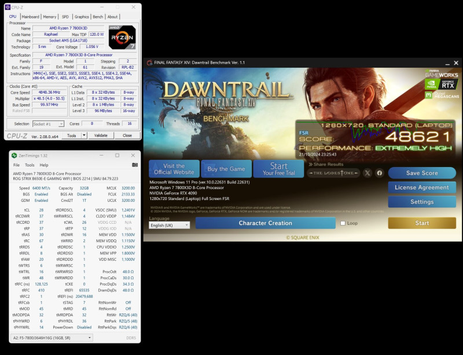Click the Multiplier value x 48.5
This screenshot has height=355, width=463.
point(49,98)
